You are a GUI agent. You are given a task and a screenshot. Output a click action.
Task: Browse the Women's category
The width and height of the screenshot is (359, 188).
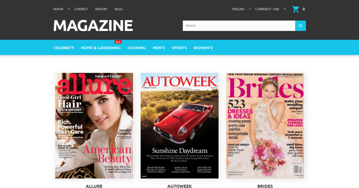pos(203,48)
